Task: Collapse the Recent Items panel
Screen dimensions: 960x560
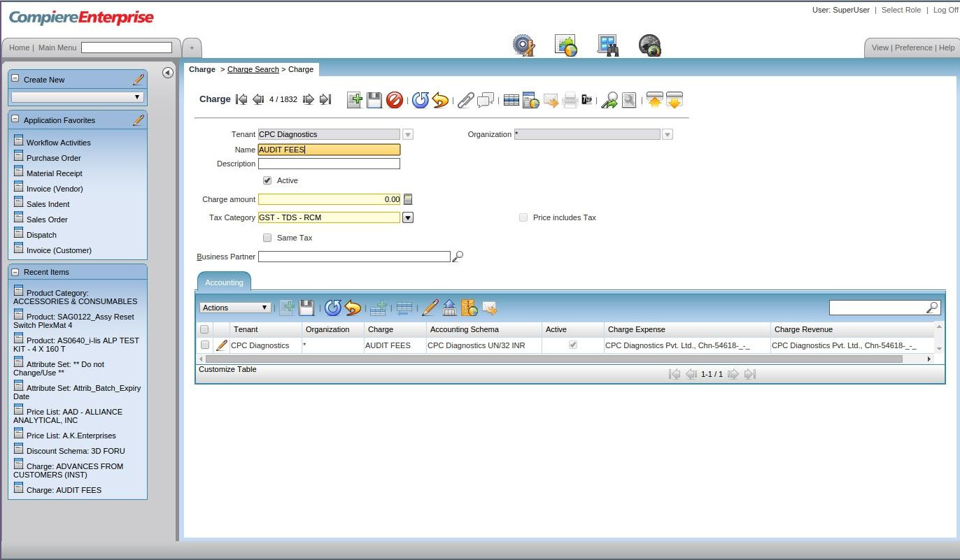Action: pos(15,271)
